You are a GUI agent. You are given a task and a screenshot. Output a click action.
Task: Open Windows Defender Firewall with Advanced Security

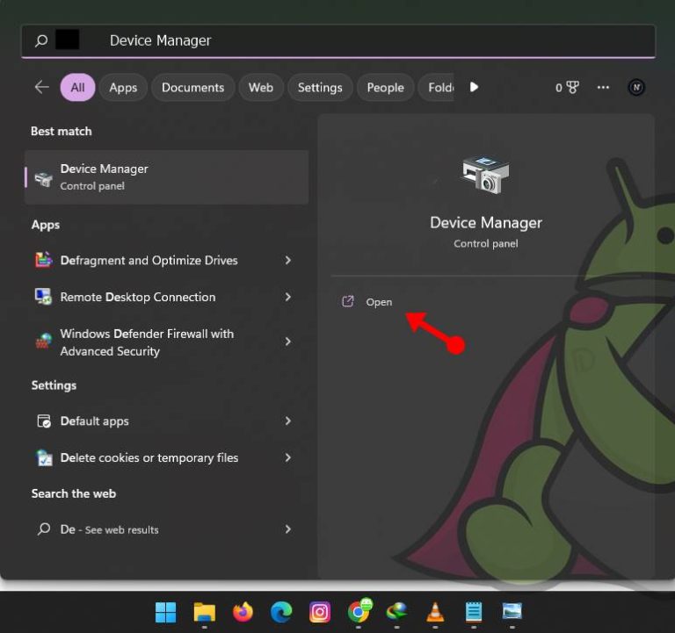(167, 342)
